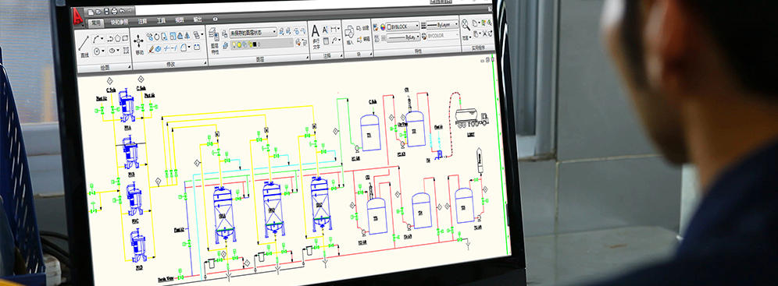Viewport: 778px width, 286px height.
Task: Switch to the Annotate (注释) ribbon tab
Action: point(142,21)
